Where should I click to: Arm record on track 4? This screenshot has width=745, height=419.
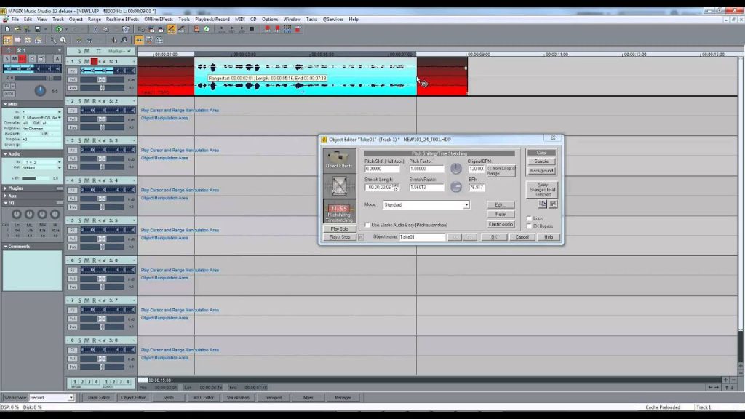[94, 180]
